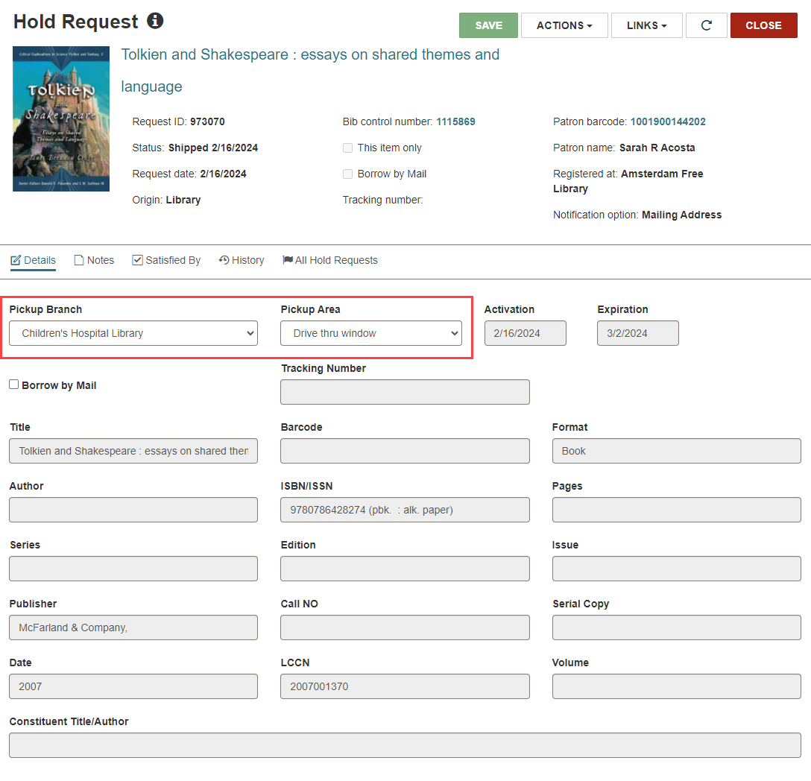
Task: Switch to the Details tab
Action: pyautogui.click(x=33, y=260)
